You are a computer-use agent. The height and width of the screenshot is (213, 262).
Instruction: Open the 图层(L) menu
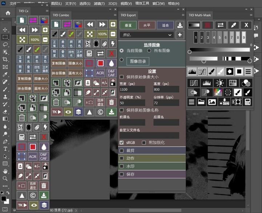tap(56, 4)
